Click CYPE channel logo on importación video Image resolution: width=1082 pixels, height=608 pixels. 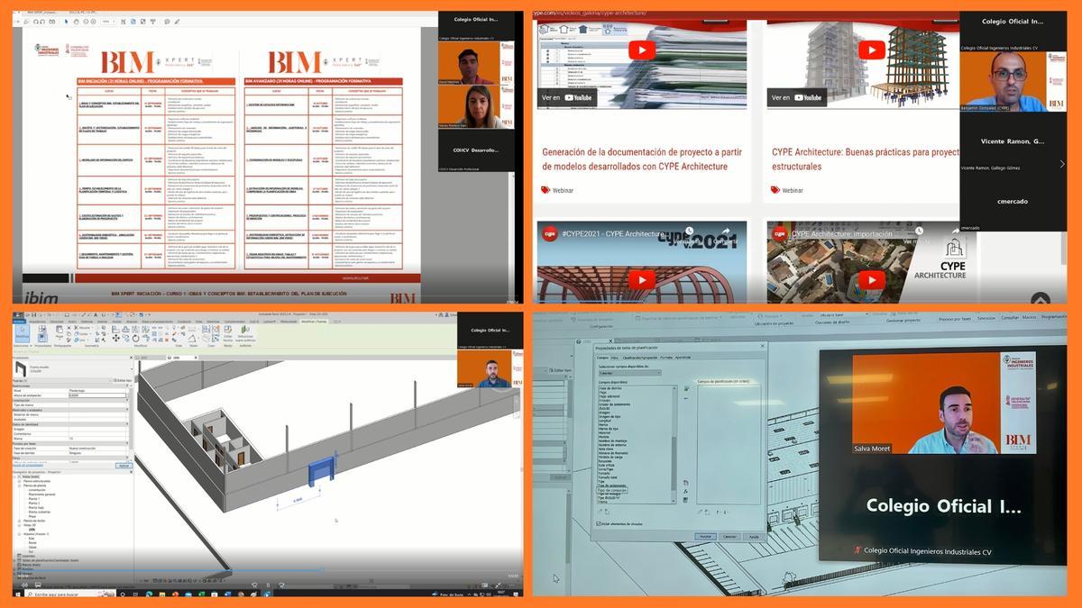click(x=779, y=233)
